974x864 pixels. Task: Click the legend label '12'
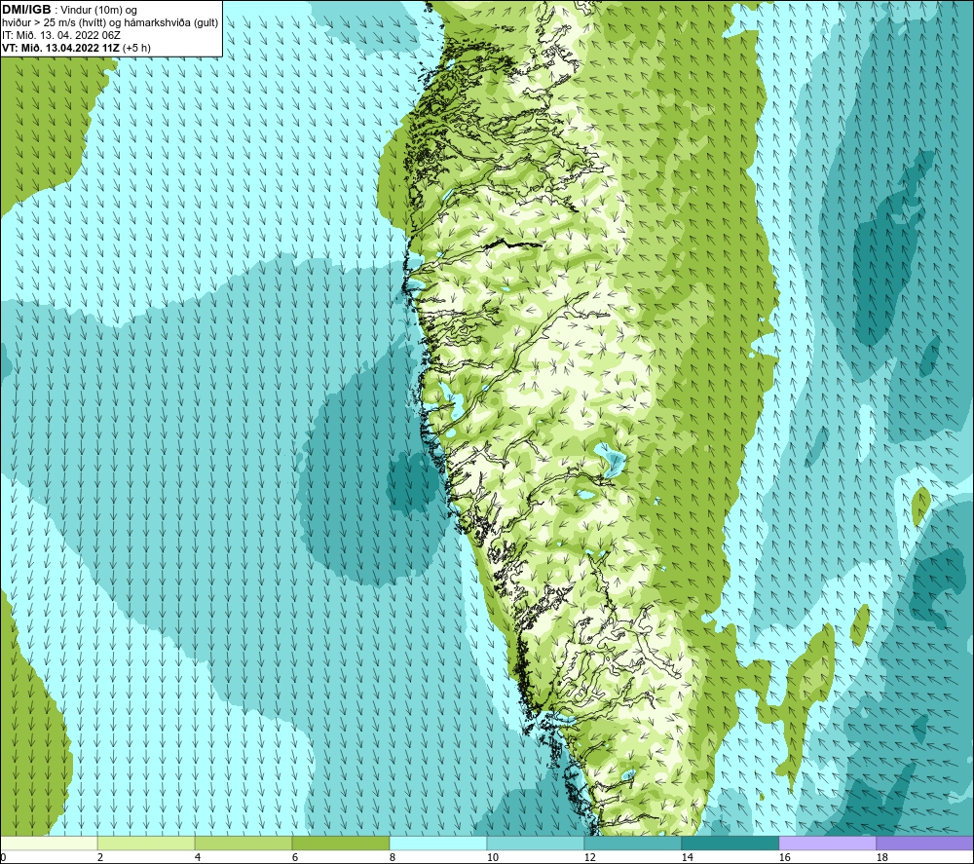[x=589, y=857]
